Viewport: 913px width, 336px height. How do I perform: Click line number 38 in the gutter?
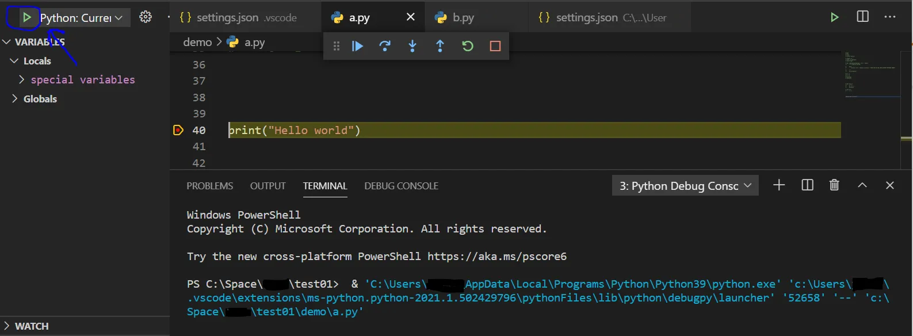tap(199, 97)
